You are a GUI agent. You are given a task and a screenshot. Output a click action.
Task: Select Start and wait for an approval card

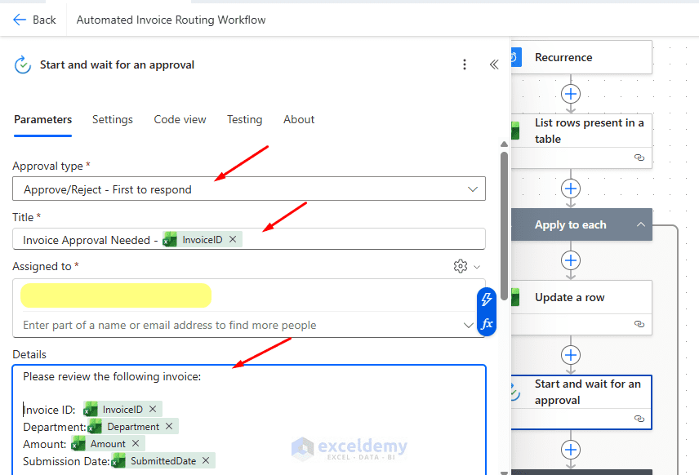click(581, 402)
